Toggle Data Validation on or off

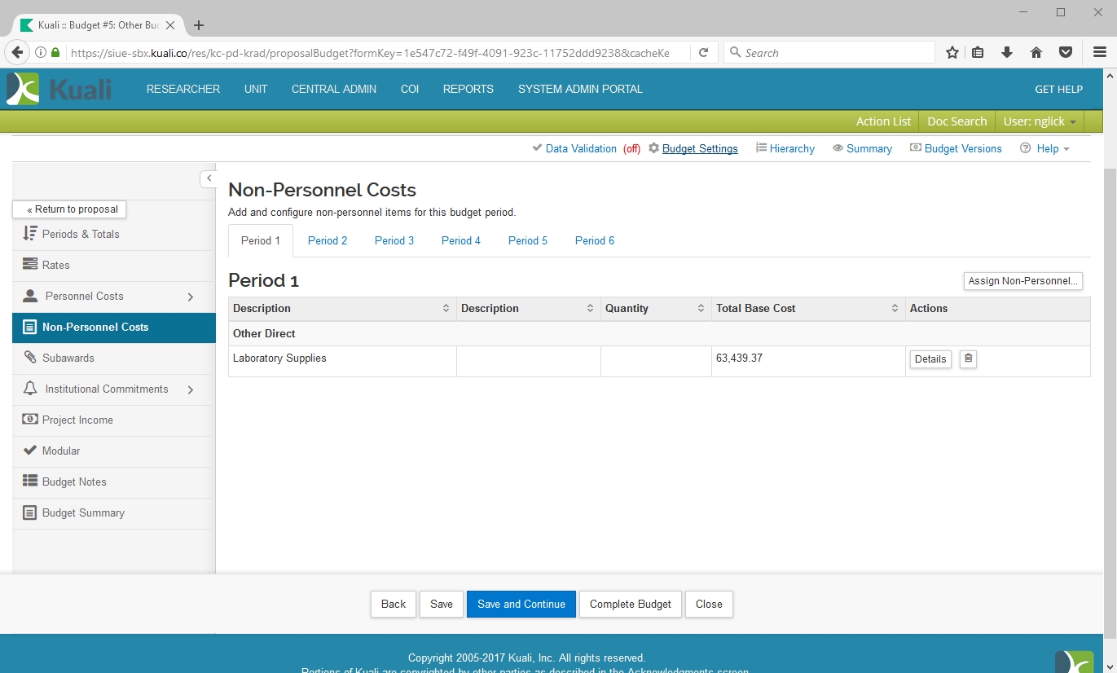tap(581, 148)
